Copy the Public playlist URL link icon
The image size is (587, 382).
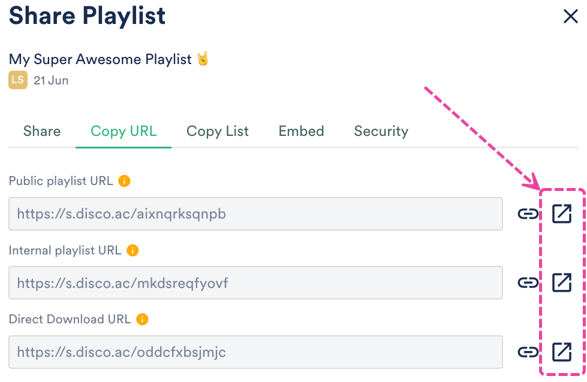point(528,214)
